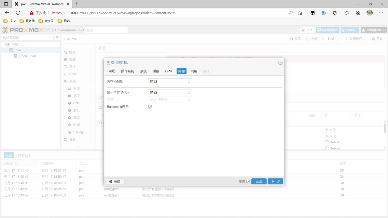This screenshot has height=218, width=388.
Task: Open the 1Password extension icon
Action: pos(324,13)
